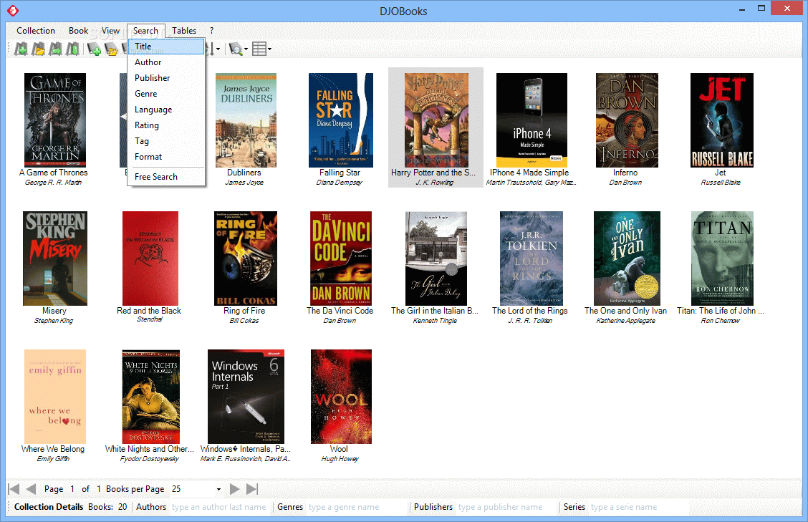
Task: Click the add new book icon
Action: pyautogui.click(x=94, y=49)
